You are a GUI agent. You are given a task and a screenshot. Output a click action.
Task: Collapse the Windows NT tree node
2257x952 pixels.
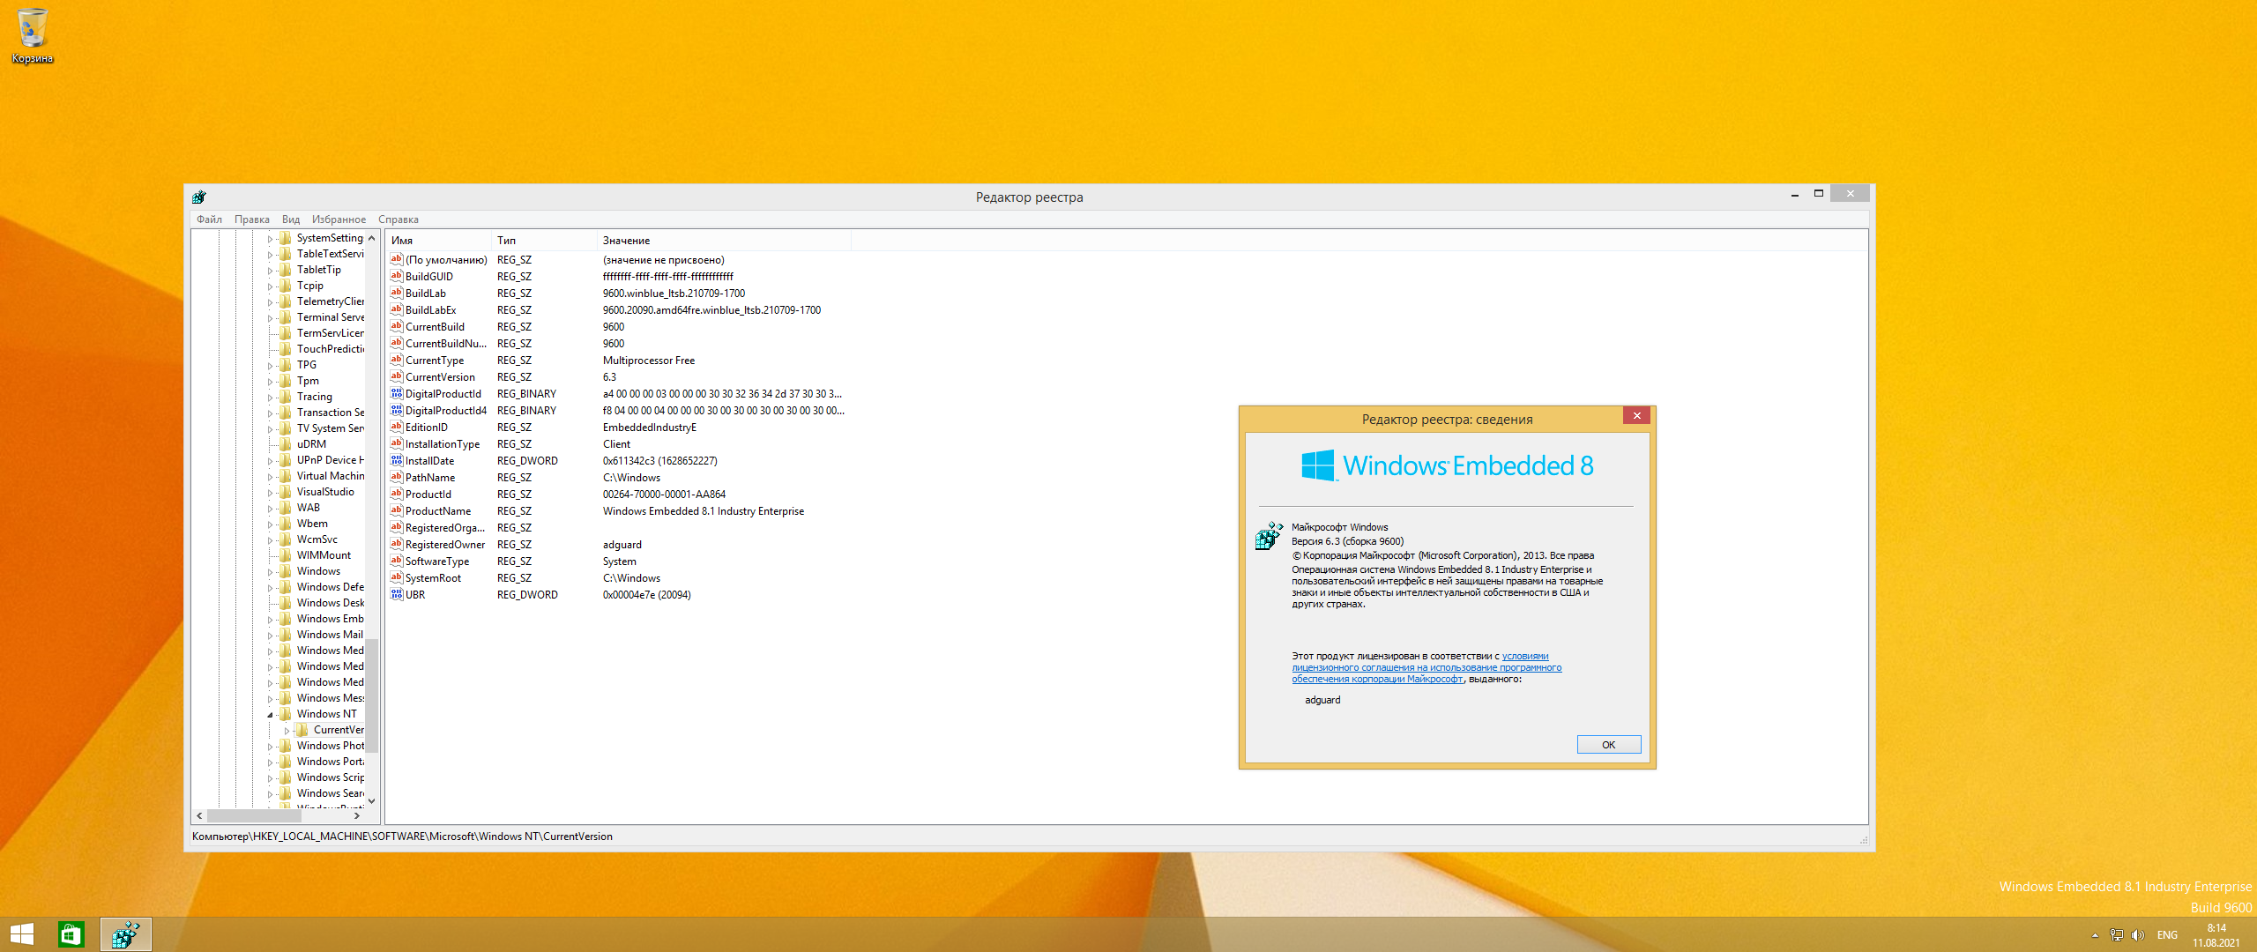(x=270, y=715)
